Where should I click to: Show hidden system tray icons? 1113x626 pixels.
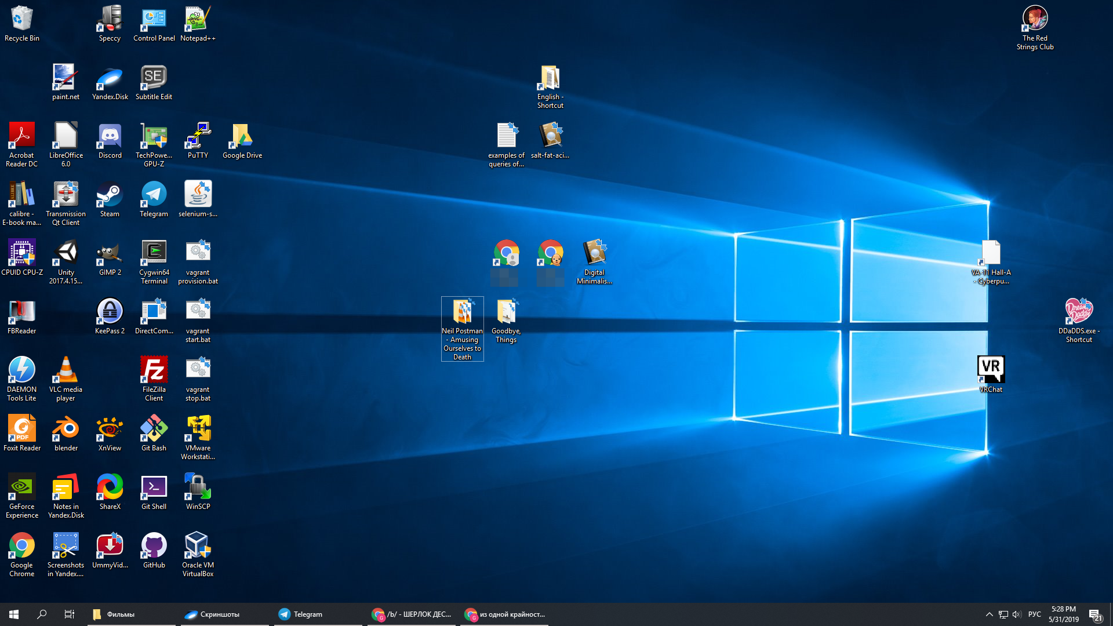point(989,614)
